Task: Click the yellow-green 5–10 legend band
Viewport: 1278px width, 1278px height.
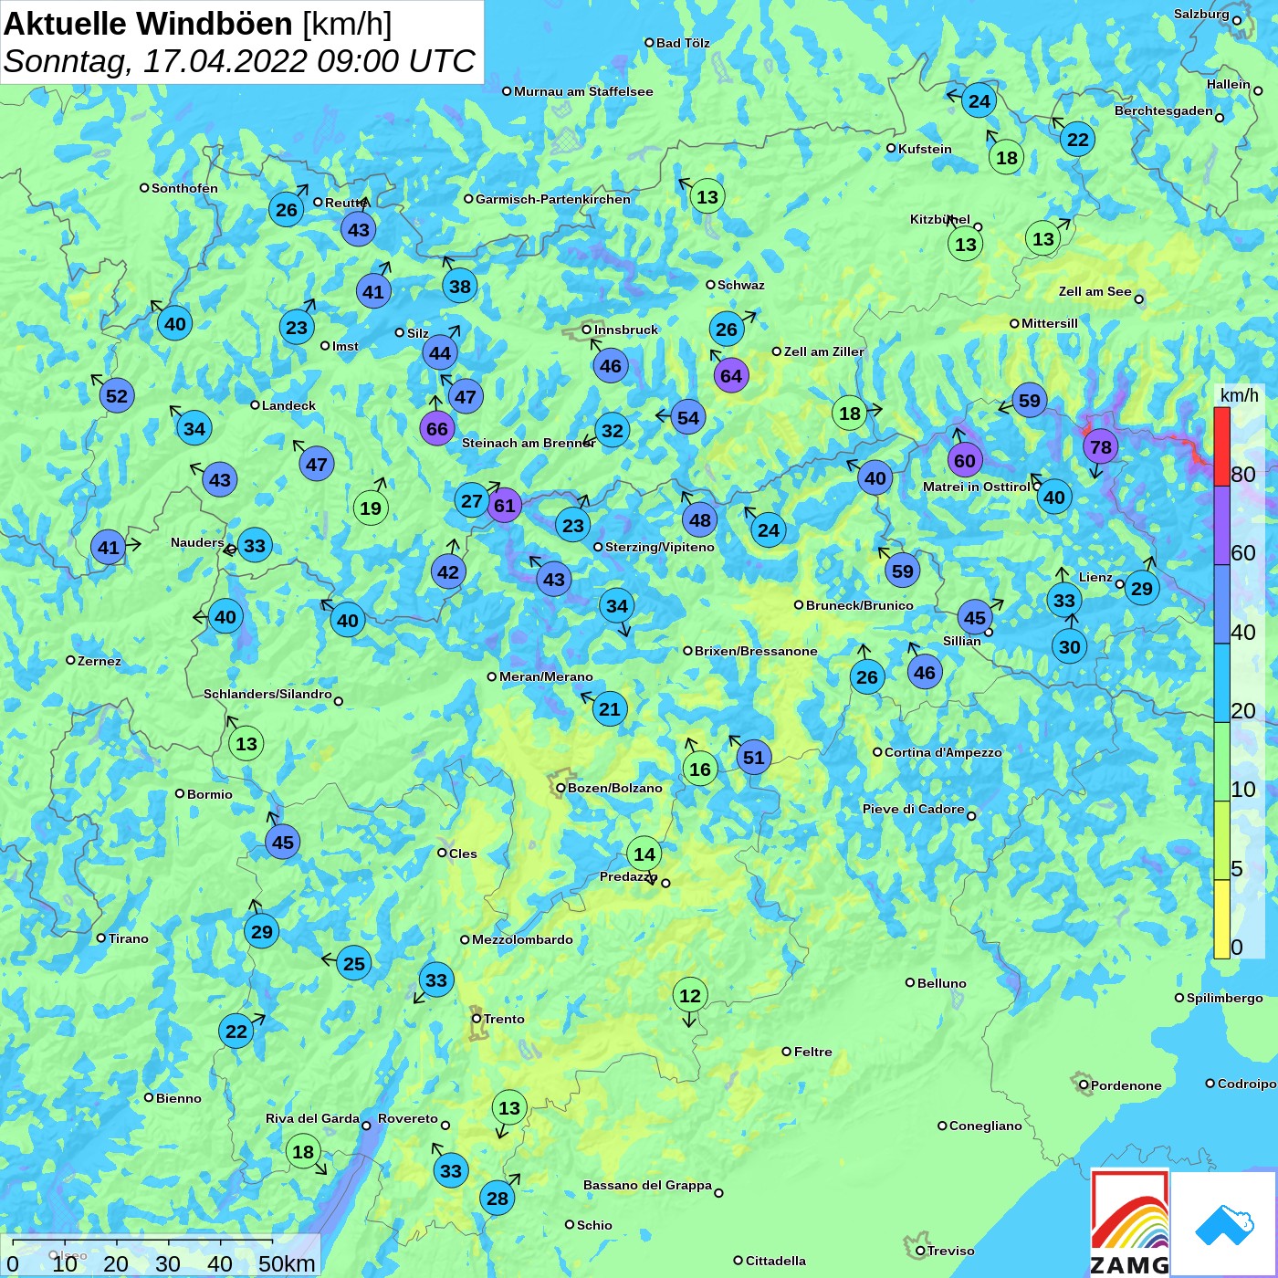Action: click(1221, 841)
